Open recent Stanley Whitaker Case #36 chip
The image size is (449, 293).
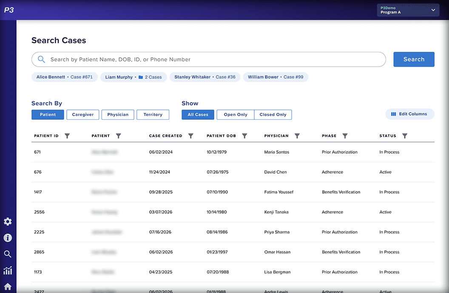coord(205,77)
